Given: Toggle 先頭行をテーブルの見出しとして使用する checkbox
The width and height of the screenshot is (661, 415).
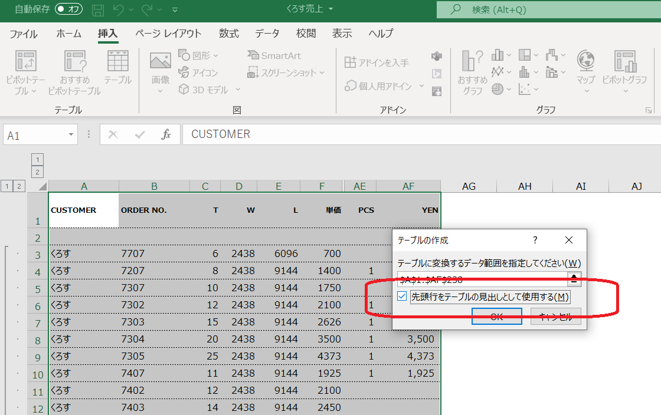Looking at the screenshot, I should [402, 297].
